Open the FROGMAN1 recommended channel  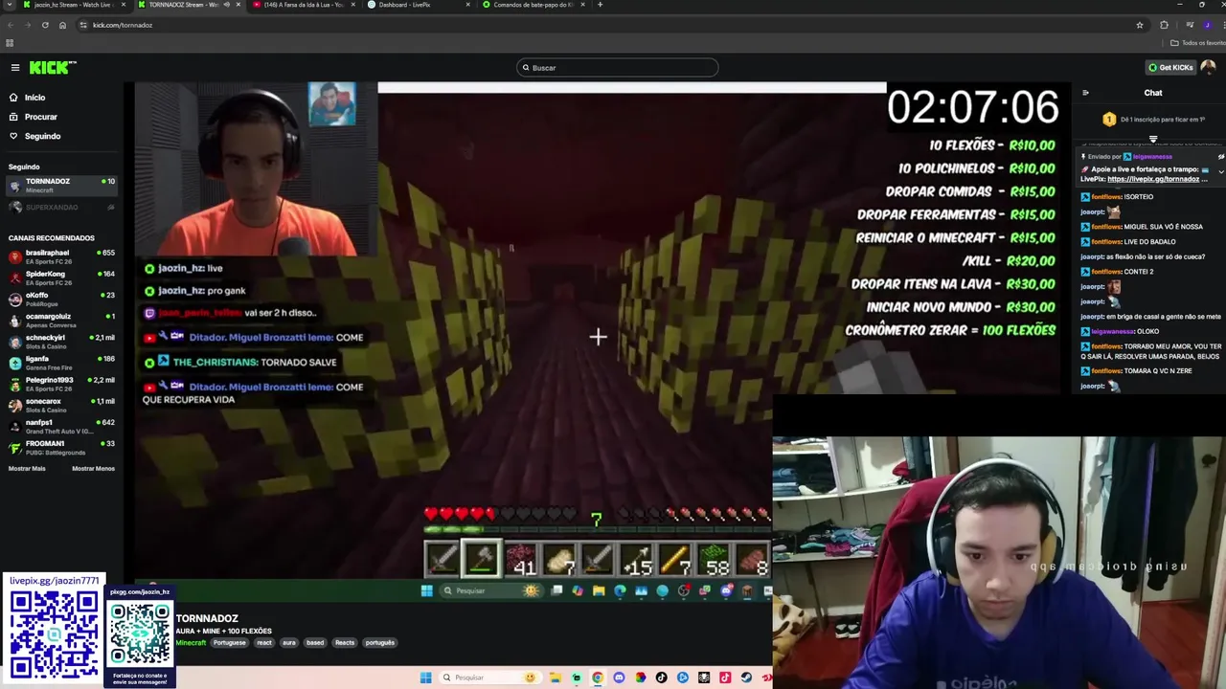(61, 447)
